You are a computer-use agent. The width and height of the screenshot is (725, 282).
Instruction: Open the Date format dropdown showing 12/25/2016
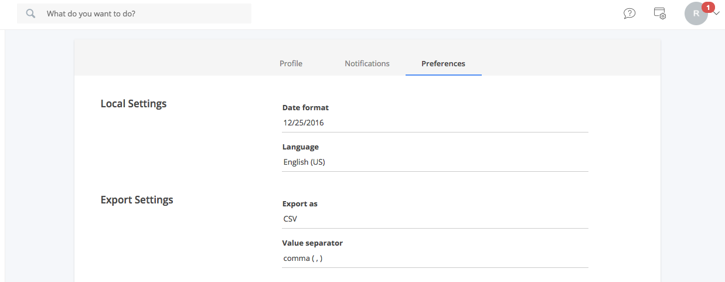point(435,123)
